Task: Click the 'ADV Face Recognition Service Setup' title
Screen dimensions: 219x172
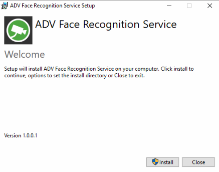Action: (53, 6)
